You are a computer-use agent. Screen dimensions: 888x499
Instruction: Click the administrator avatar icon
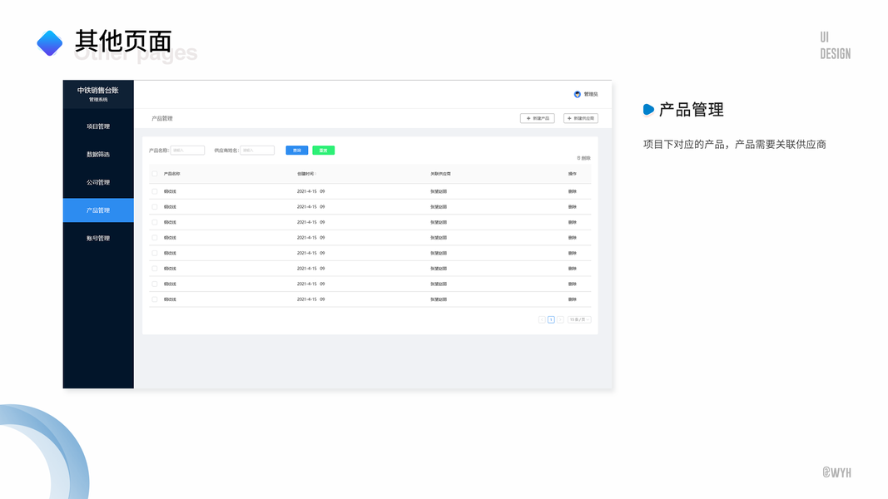point(577,95)
